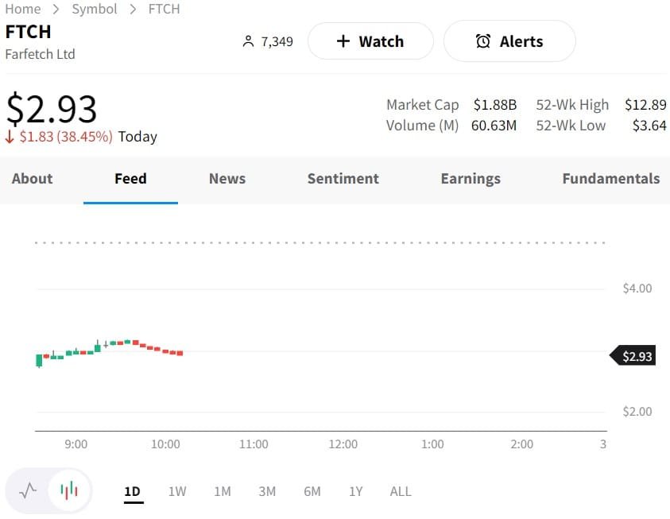Select the 1D chart range
Viewport: 670px width, 519px height.
[132, 491]
